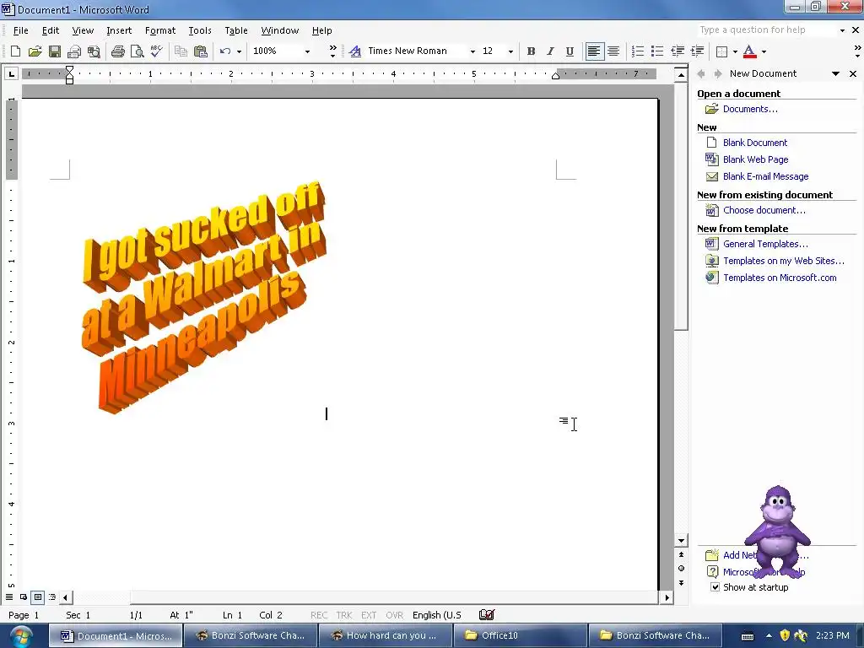Screen dimensions: 864x648
Task: Click the Windows Start orb
Action: coord(21,637)
